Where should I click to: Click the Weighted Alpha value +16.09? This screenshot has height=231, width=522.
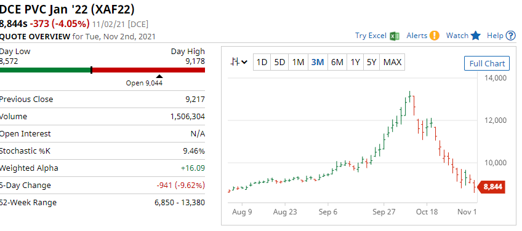click(x=193, y=168)
